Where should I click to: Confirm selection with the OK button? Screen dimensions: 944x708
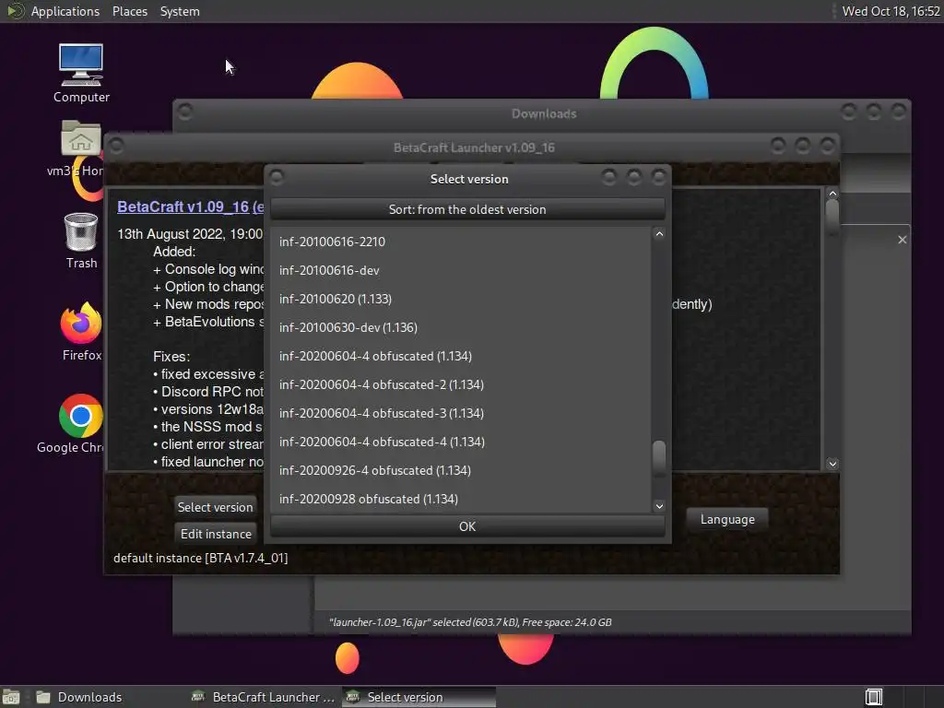point(467,526)
